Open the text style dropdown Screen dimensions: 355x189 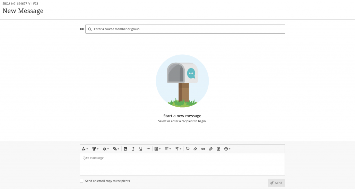click(x=85, y=149)
